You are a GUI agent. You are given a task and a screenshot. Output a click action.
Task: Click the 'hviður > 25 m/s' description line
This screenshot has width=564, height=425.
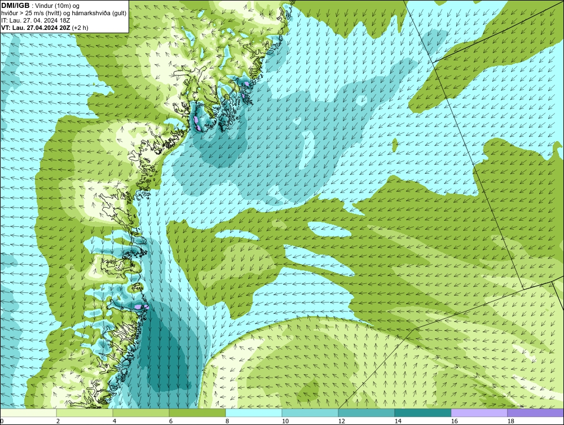coord(64,13)
